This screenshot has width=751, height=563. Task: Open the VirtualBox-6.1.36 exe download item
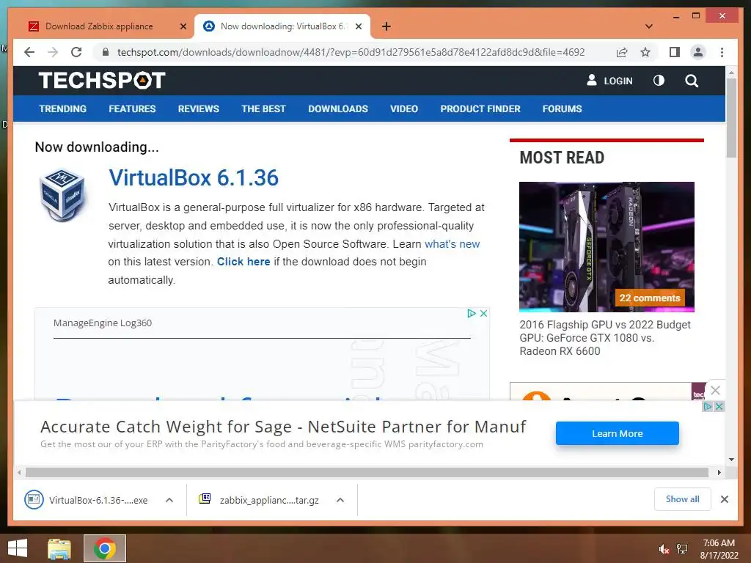(87, 500)
